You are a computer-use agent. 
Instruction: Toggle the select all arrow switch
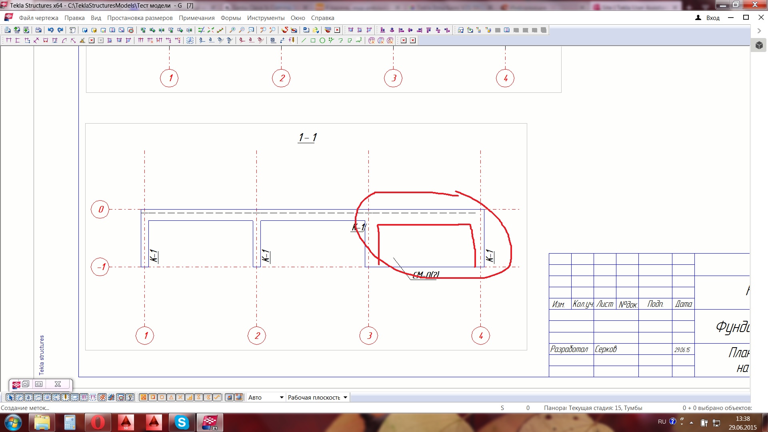click(x=10, y=397)
